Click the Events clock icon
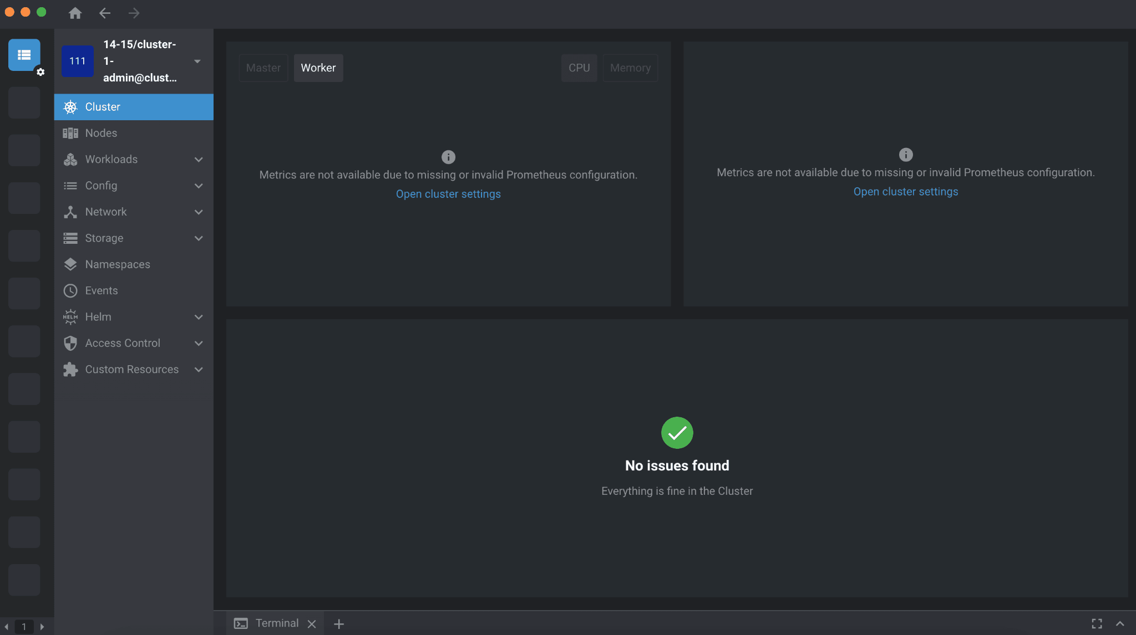The height and width of the screenshot is (635, 1136). point(70,290)
